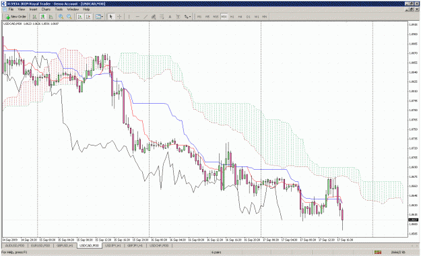Select the M30 timeframe button
The height and width of the screenshot is (256, 421).
[x=224, y=17]
